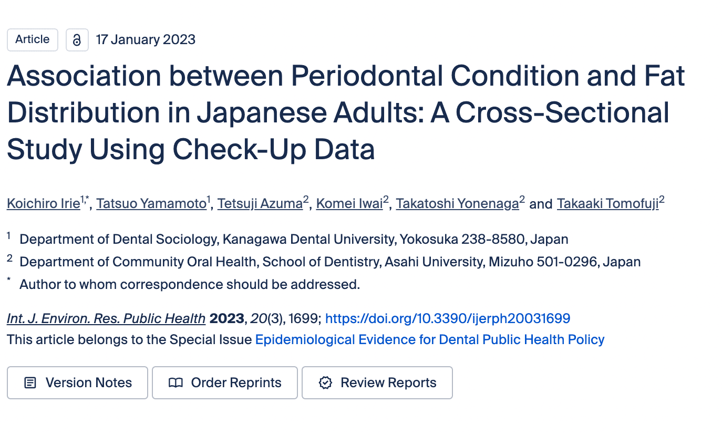Open Order Reprints button
The image size is (722, 435).
pyautogui.click(x=225, y=383)
